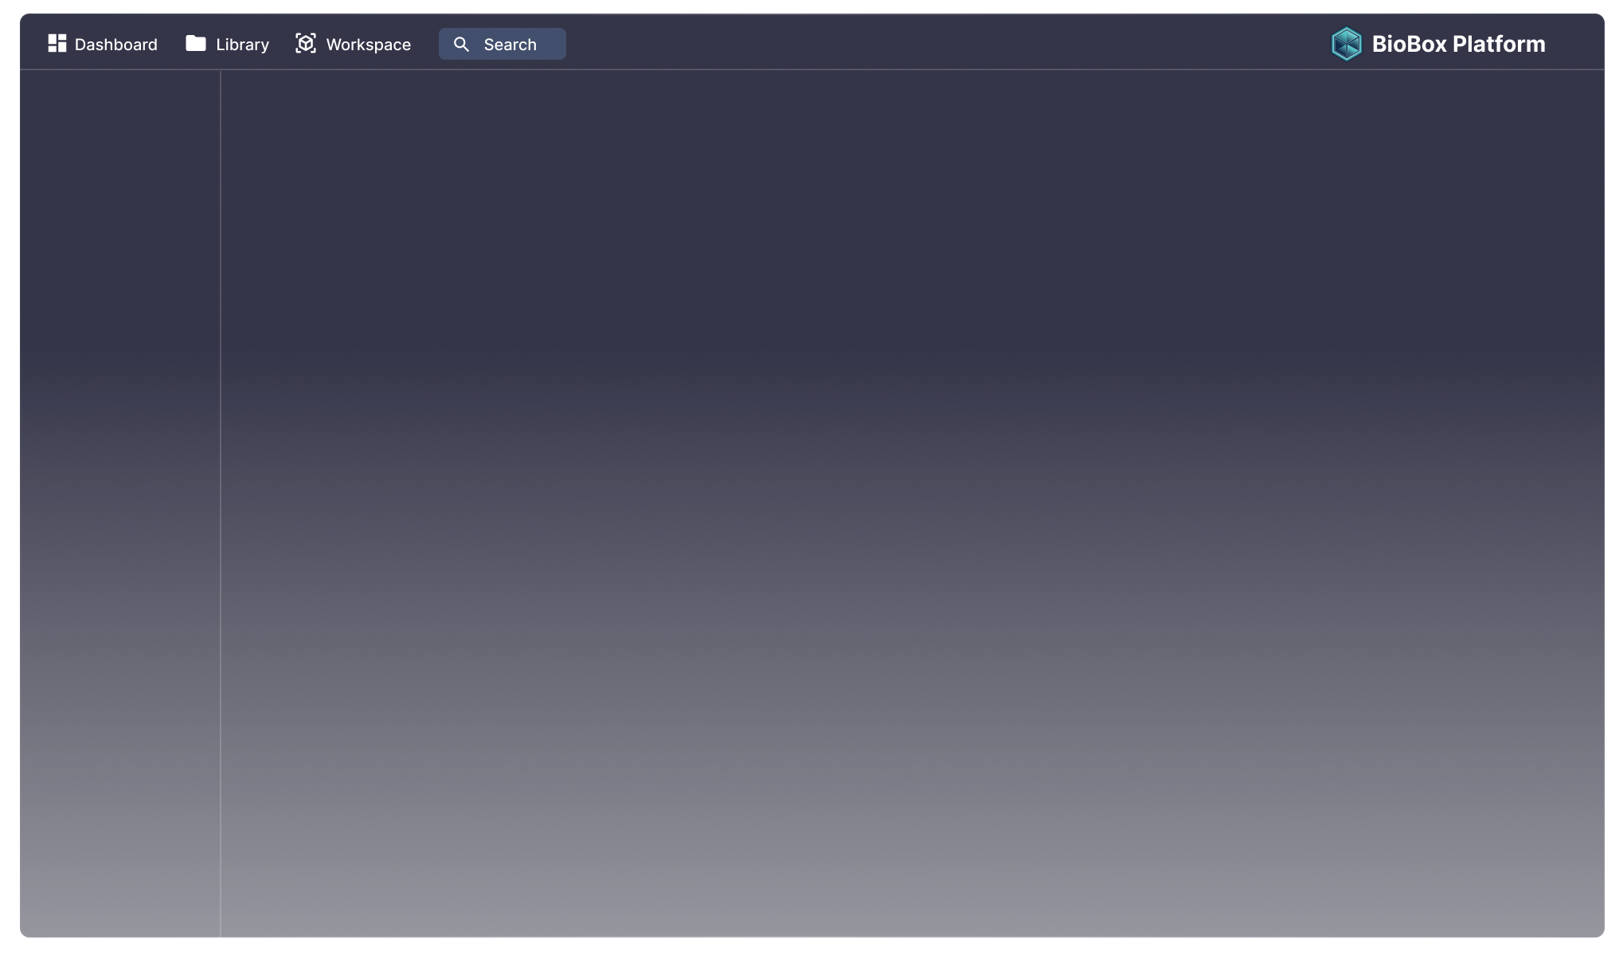Click the word Search in search box
1623x967 pixels.
tap(510, 45)
